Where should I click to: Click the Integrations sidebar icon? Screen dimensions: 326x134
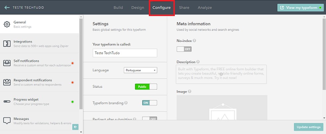pyautogui.click(x=7, y=43)
